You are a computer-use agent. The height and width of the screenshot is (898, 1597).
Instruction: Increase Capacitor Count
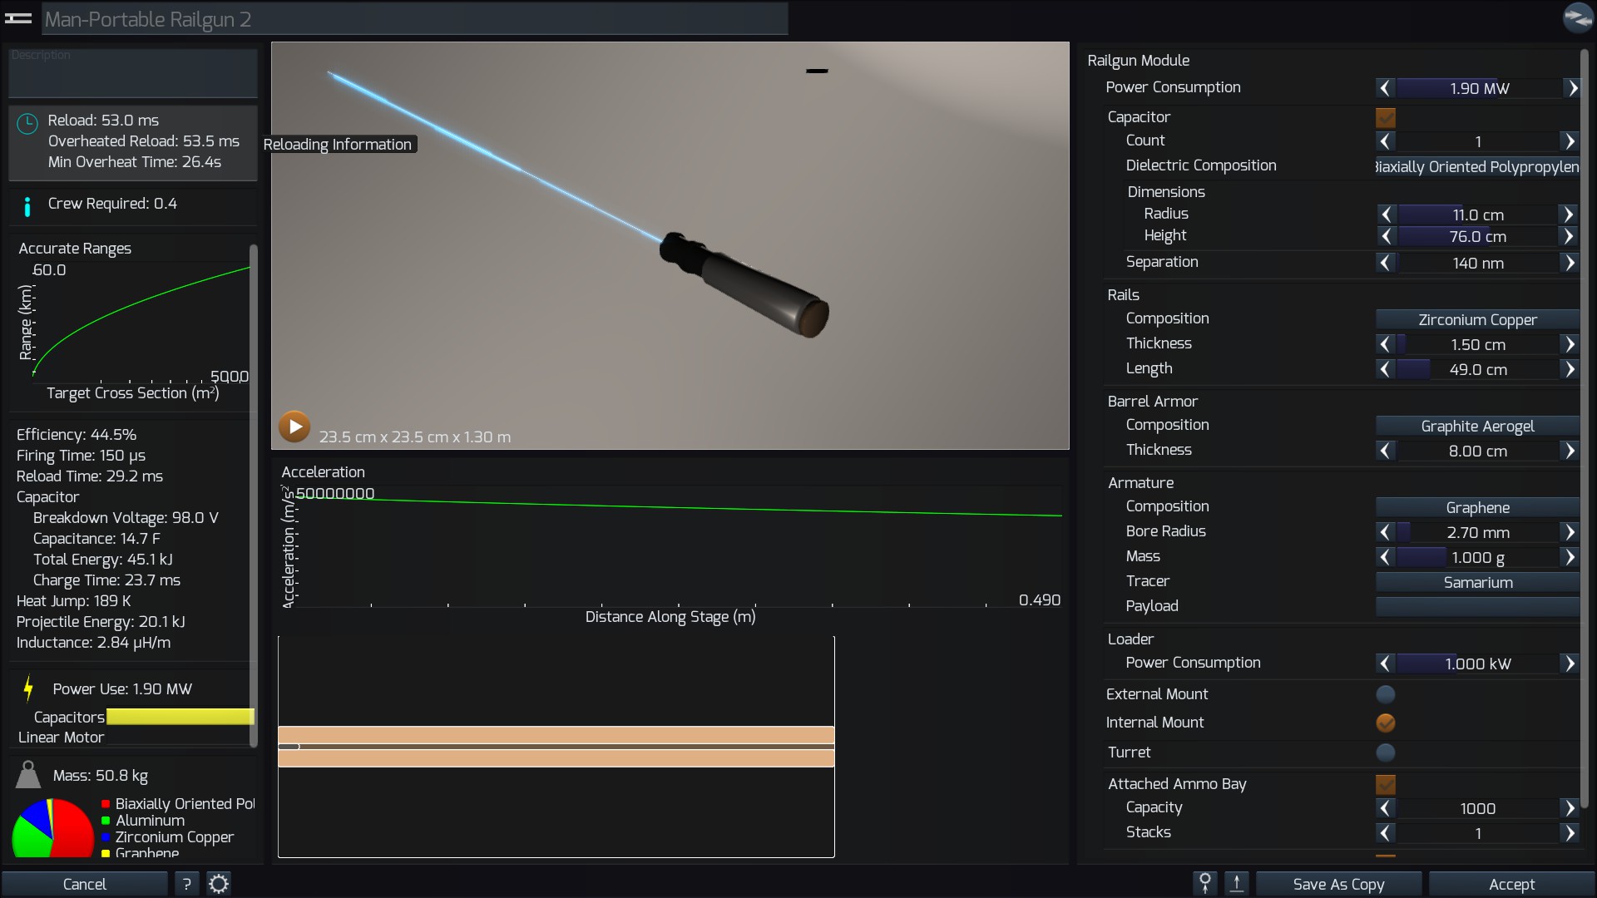[1569, 141]
